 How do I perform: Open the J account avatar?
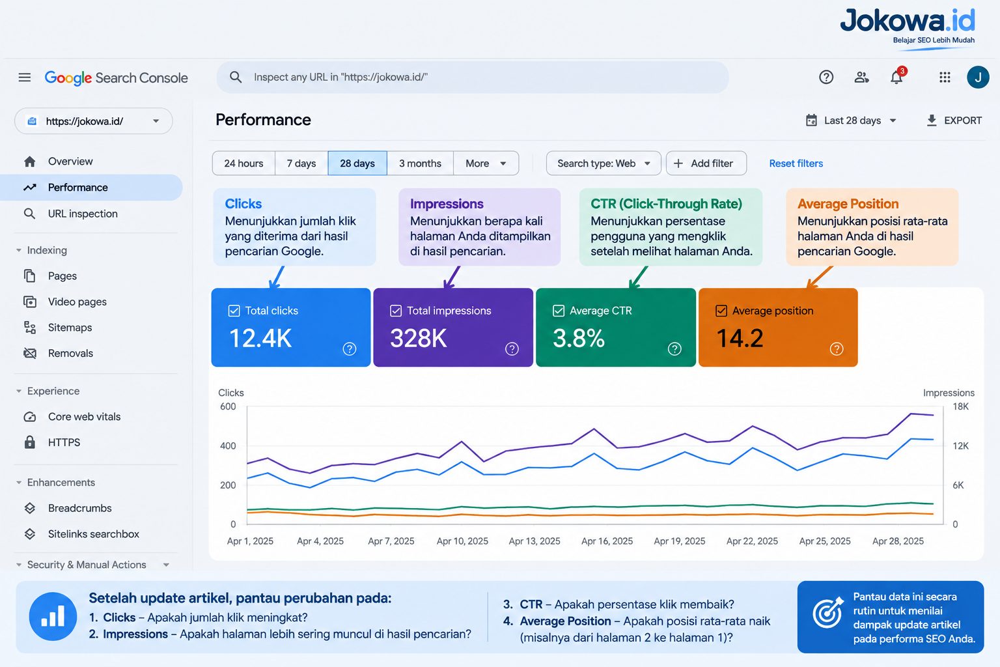click(978, 77)
